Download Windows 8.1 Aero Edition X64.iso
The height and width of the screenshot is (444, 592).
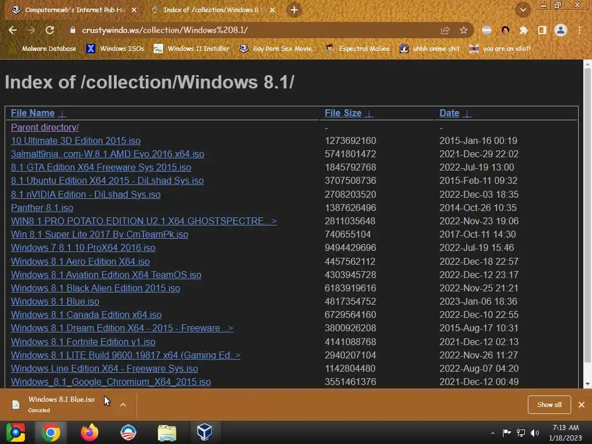click(80, 261)
